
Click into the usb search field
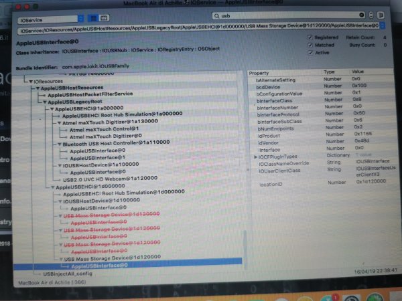pyautogui.click(x=288, y=15)
